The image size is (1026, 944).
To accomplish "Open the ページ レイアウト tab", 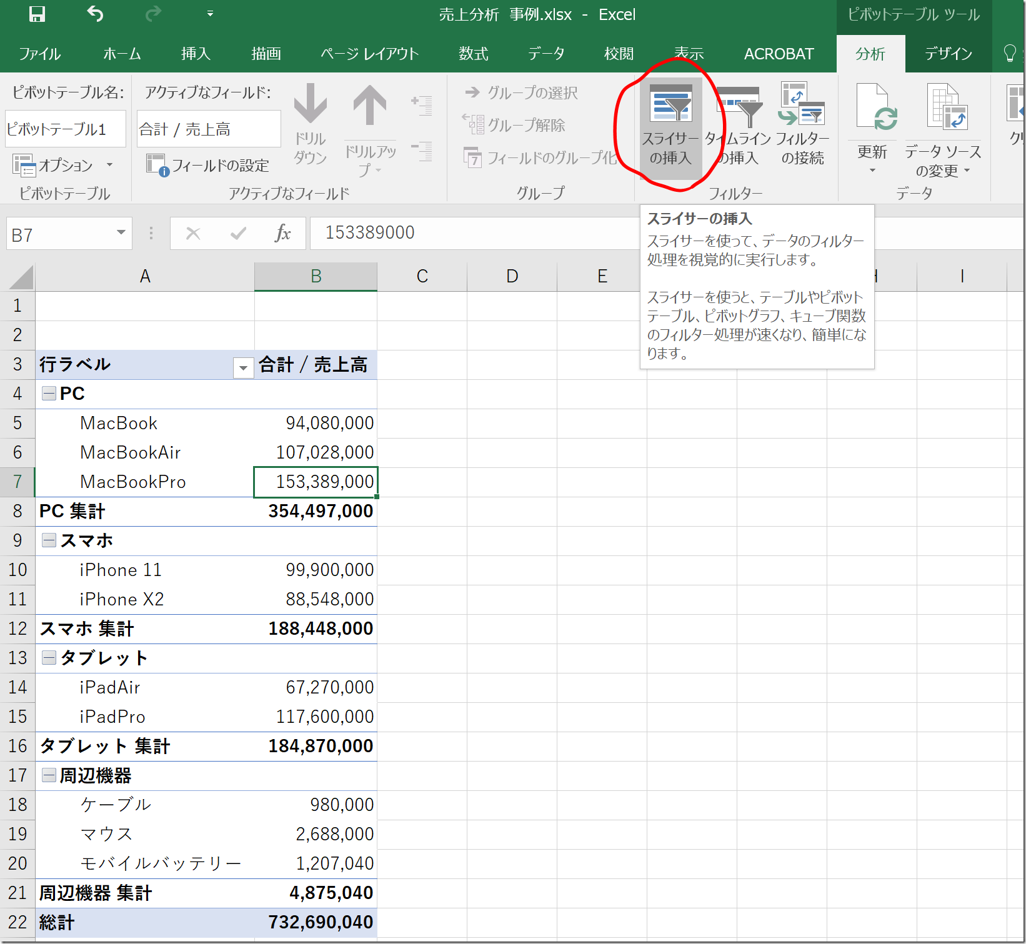I will click(369, 54).
